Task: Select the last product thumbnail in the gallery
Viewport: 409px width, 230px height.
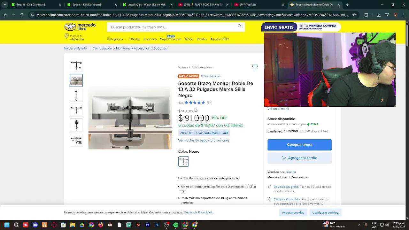Action: pos(76,140)
